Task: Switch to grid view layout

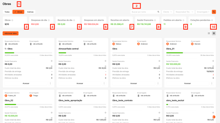Action: [214, 33]
